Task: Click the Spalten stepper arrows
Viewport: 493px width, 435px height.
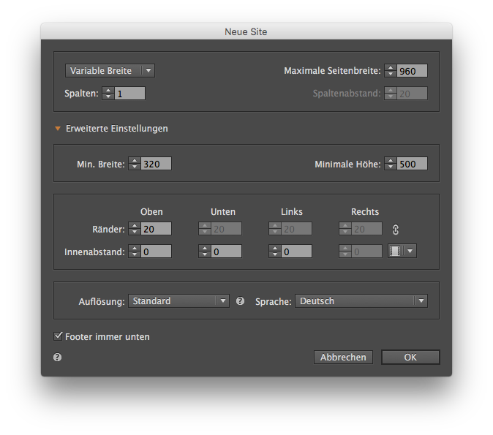Action: (108, 93)
